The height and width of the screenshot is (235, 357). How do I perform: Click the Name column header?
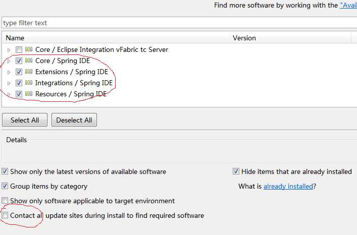pyautogui.click(x=116, y=38)
